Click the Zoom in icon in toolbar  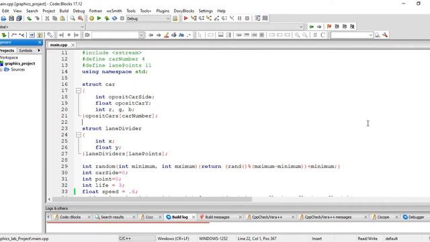coord(297,35)
